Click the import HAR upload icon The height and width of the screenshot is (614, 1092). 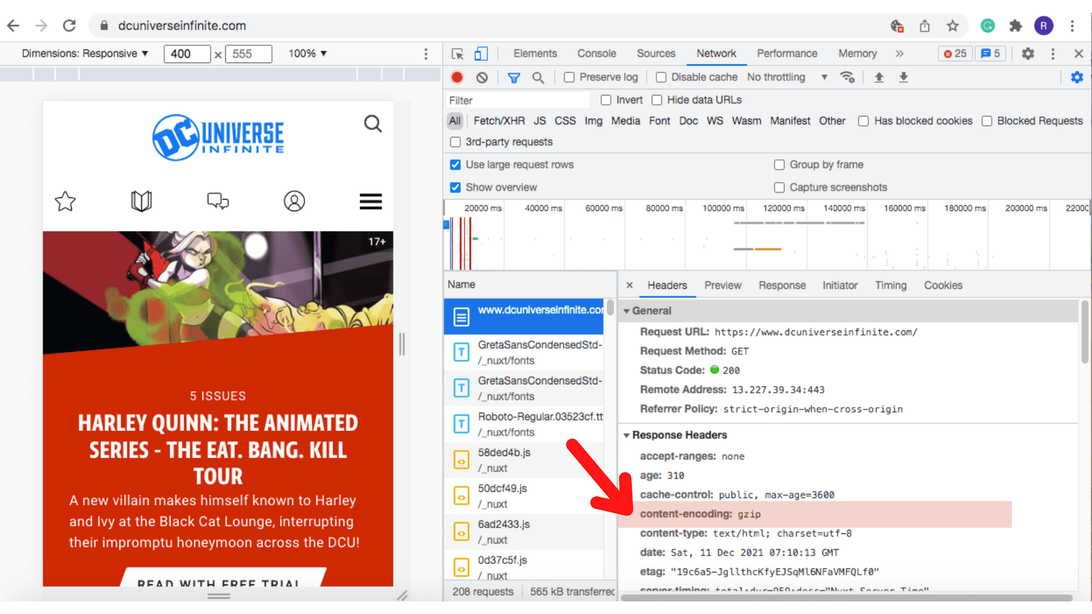(x=879, y=77)
